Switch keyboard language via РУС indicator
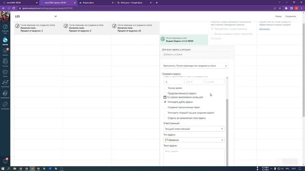The height and width of the screenshot is (171, 305). pos(287,169)
